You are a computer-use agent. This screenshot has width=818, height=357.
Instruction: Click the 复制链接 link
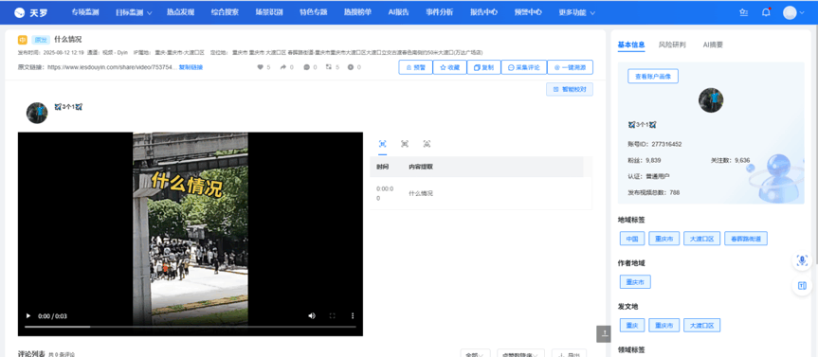tap(191, 67)
